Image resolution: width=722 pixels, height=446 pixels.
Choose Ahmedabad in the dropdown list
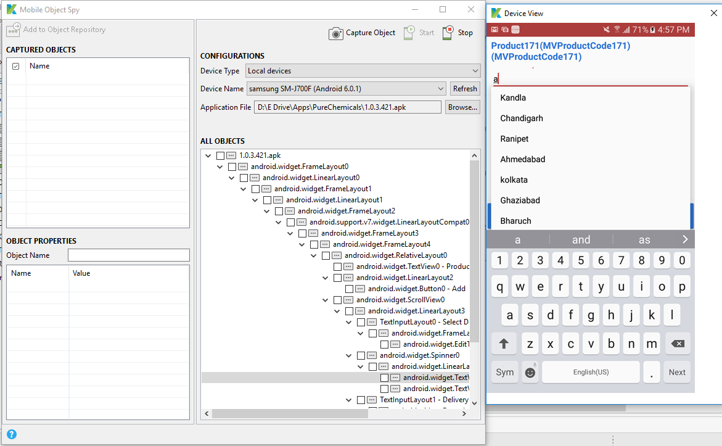click(522, 159)
